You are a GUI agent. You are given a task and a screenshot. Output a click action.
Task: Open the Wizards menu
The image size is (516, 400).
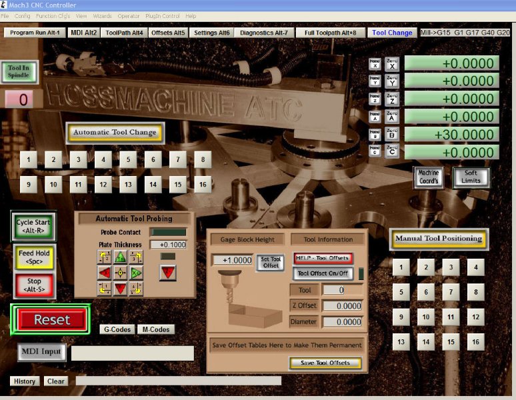(103, 16)
